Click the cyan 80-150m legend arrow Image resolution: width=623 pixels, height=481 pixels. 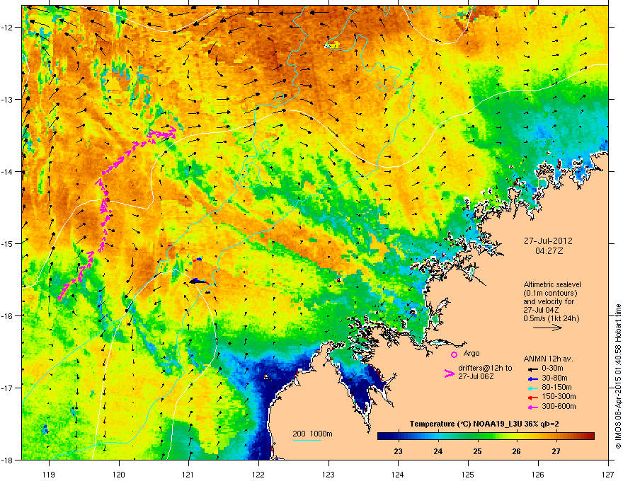532,388
